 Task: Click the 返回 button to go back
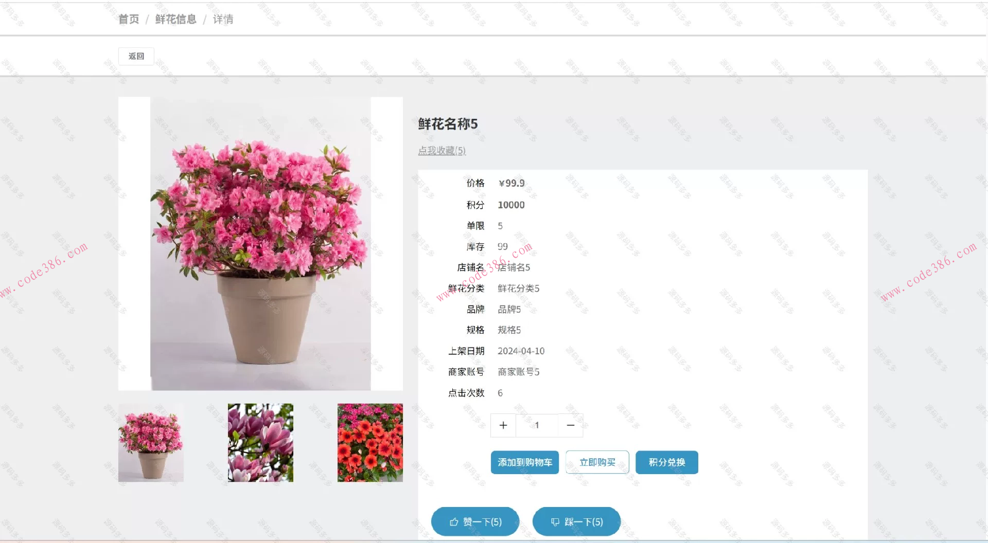coord(136,56)
